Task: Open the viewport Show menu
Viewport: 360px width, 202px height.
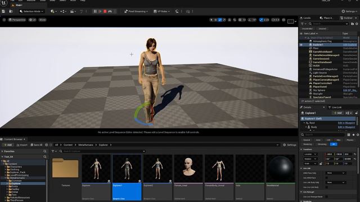Action: [43, 20]
